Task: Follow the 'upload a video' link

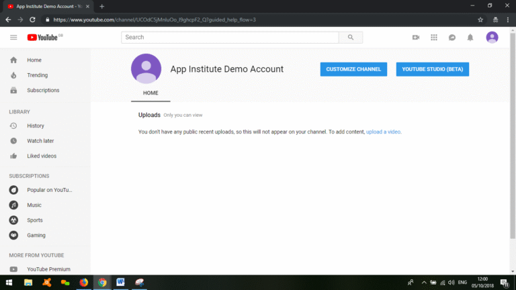Action: pos(383,132)
